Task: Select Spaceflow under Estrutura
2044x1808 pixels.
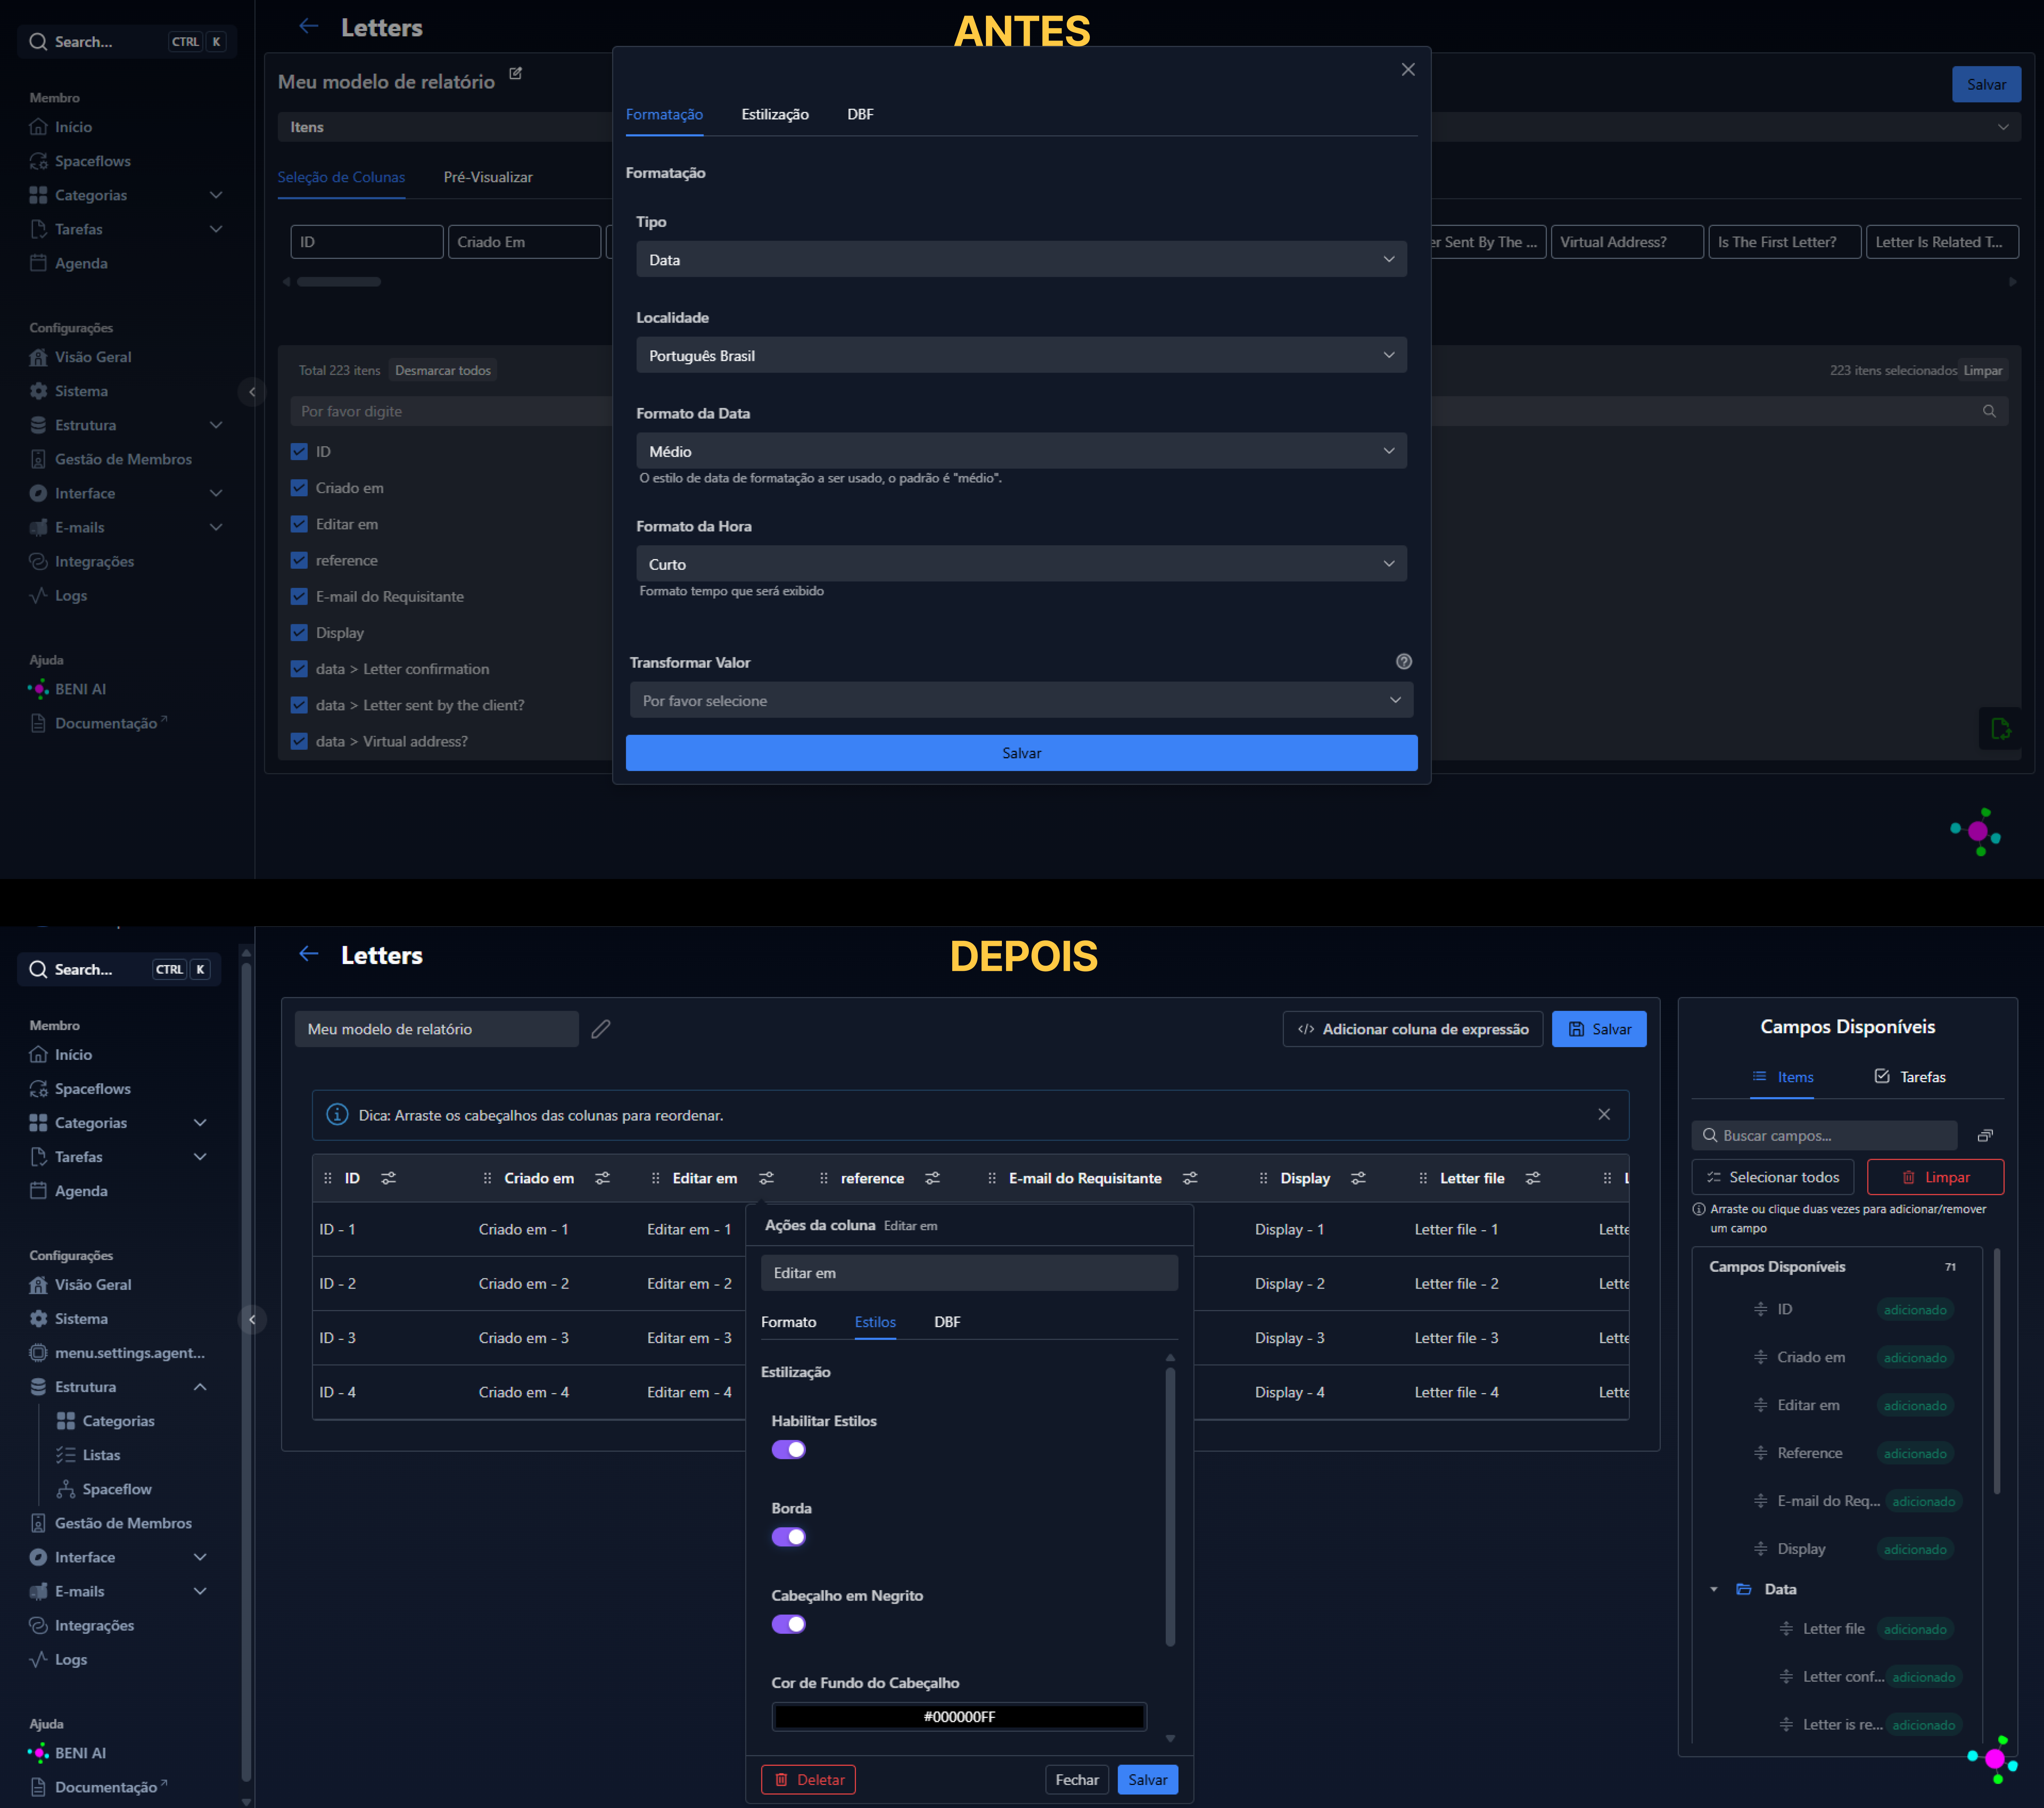Action: pyautogui.click(x=117, y=1489)
